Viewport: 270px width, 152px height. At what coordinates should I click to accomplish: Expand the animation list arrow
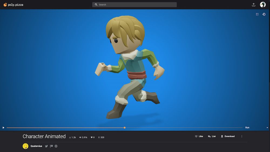(267, 127)
